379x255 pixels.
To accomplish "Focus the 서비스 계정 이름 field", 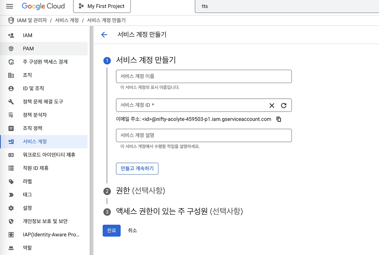I will pyautogui.click(x=204, y=76).
